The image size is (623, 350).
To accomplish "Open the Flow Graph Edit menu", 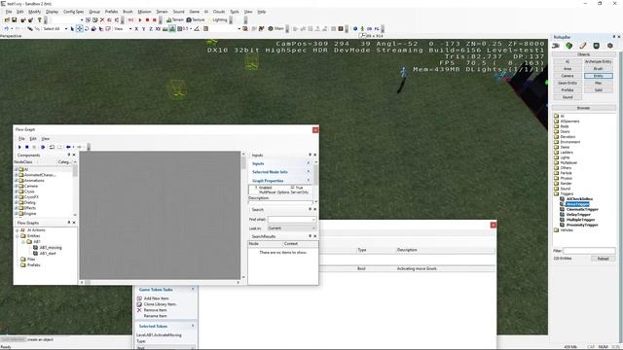I will point(33,138).
